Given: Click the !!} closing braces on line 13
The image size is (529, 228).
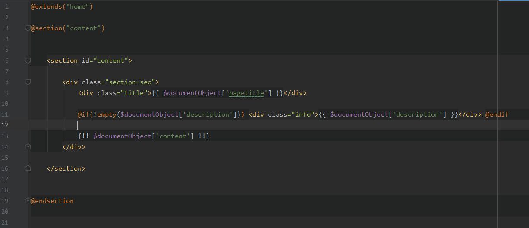Looking at the screenshot, I should 204,136.
